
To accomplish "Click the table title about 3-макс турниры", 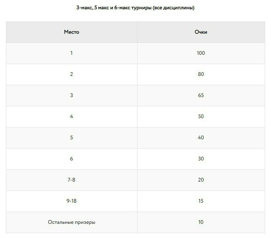I will pos(135,8).
